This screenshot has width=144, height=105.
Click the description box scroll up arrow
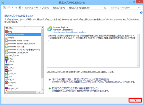pos(138,36)
